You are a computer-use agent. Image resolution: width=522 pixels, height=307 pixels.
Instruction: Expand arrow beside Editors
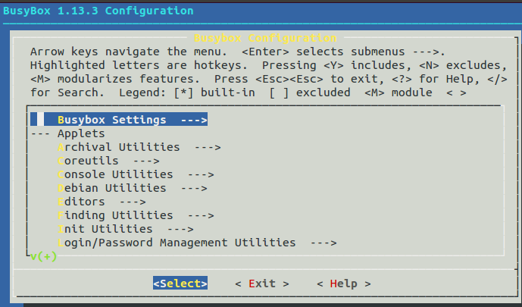(x=133, y=202)
